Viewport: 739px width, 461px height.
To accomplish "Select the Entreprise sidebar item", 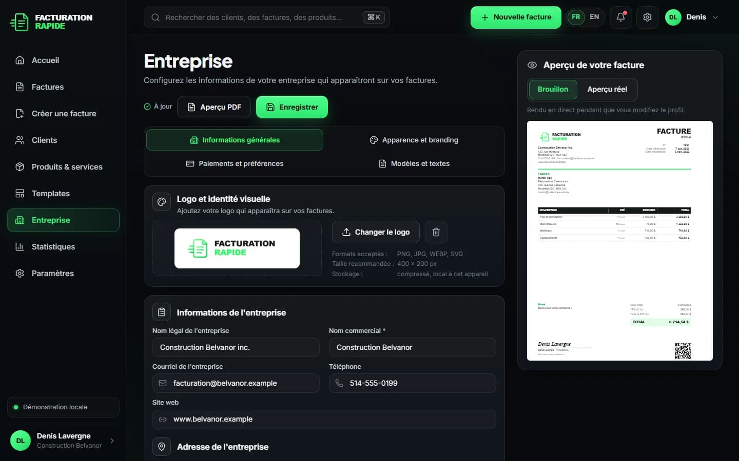I will [63, 220].
